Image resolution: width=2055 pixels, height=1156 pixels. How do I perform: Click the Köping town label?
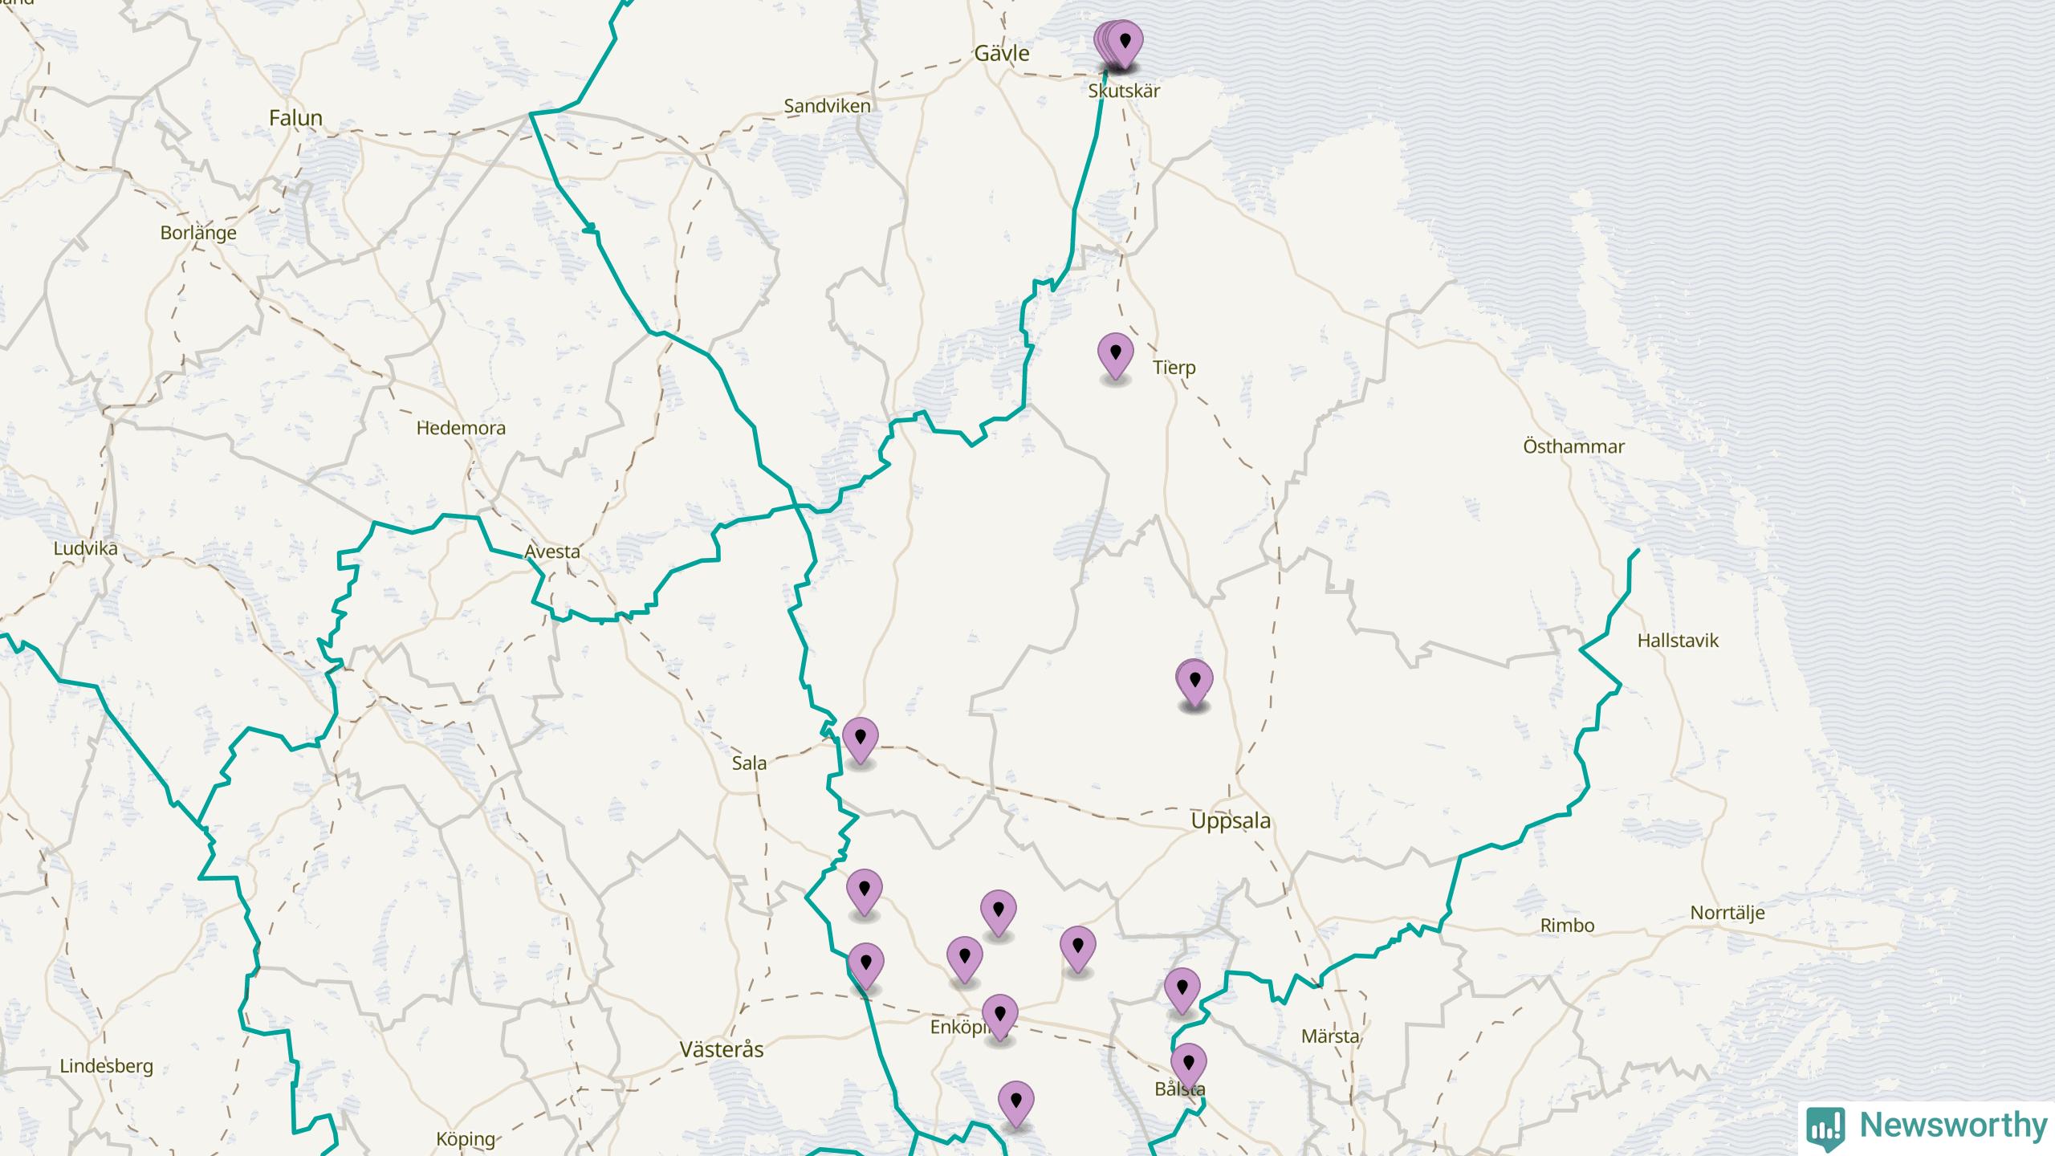(x=466, y=1139)
